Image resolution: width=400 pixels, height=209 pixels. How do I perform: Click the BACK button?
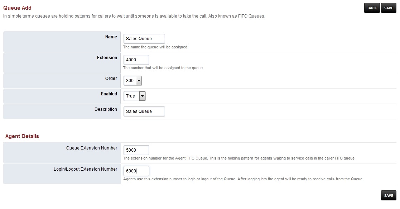[372, 8]
